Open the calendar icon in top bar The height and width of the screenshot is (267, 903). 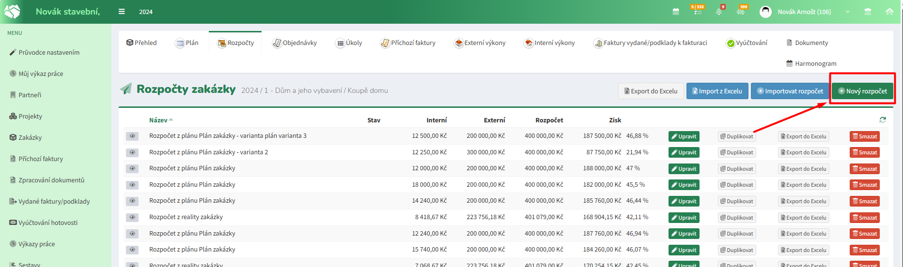(x=676, y=12)
